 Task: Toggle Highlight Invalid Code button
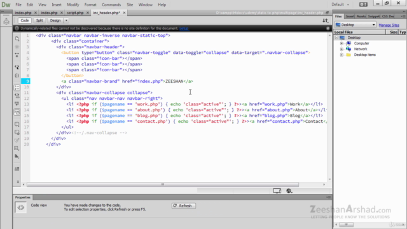pyautogui.click(x=17, y=96)
